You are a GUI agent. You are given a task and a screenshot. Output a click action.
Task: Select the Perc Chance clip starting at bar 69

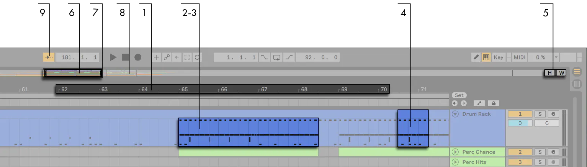(394, 152)
